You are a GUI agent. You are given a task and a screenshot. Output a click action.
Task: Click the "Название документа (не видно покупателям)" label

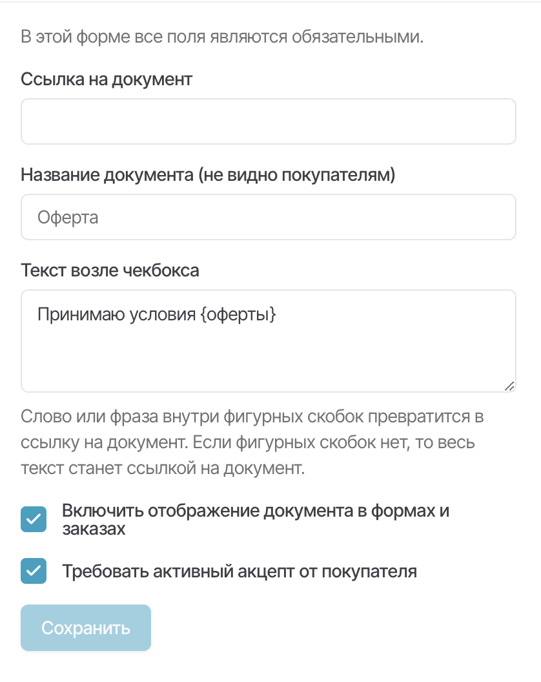point(207,174)
